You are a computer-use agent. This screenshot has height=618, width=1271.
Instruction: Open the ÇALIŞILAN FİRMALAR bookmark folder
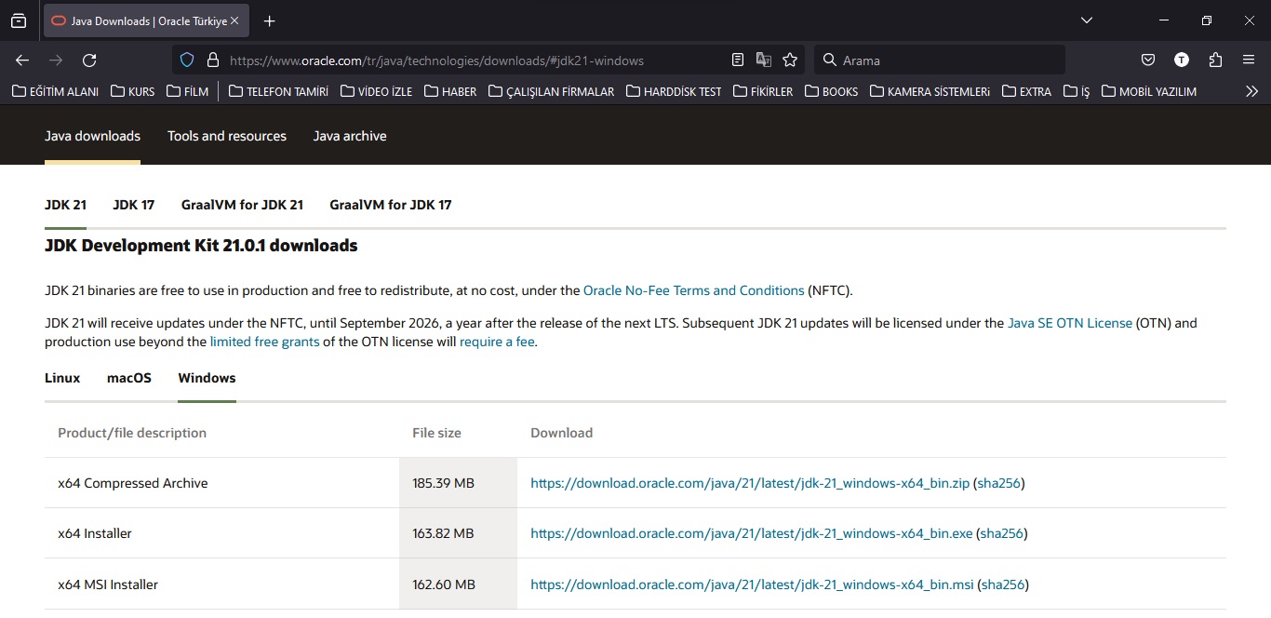point(550,91)
